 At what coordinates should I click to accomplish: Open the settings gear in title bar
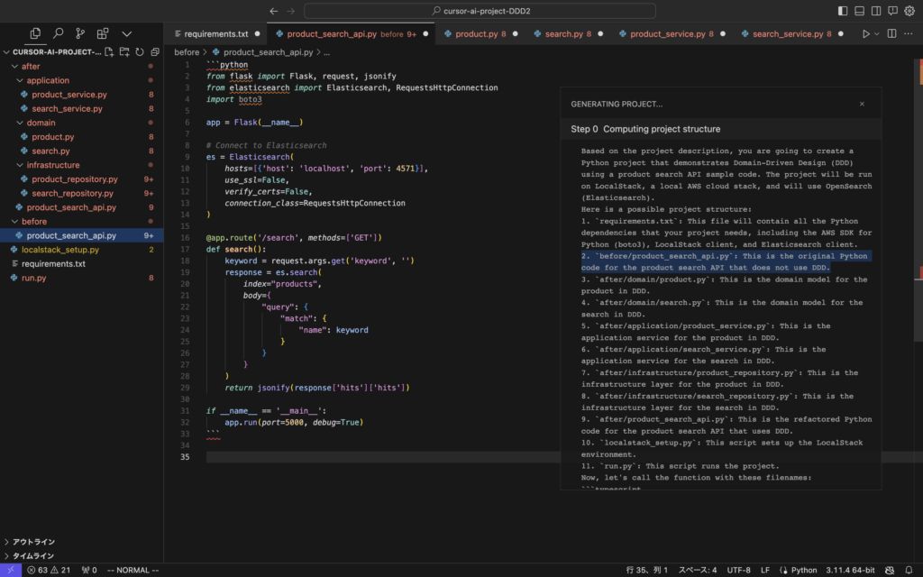click(x=909, y=11)
